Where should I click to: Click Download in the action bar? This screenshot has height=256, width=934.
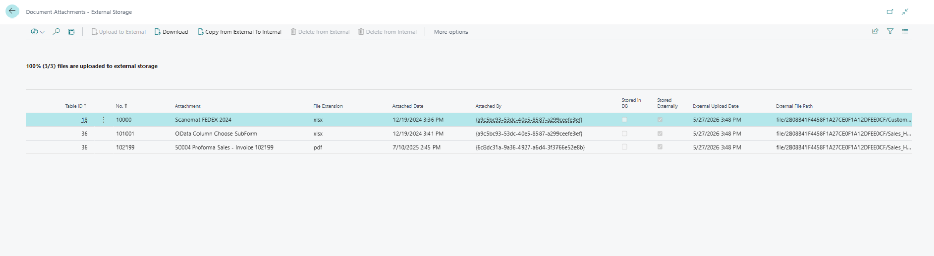coord(171,32)
